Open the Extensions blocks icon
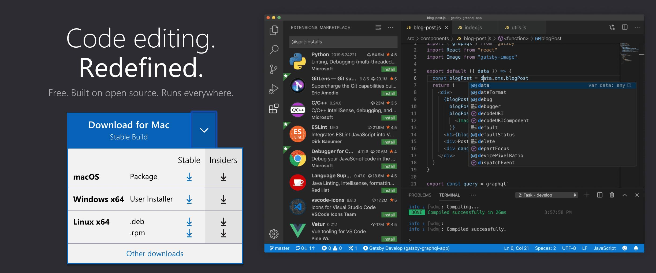Screen dimensions: 656x273 (274, 108)
